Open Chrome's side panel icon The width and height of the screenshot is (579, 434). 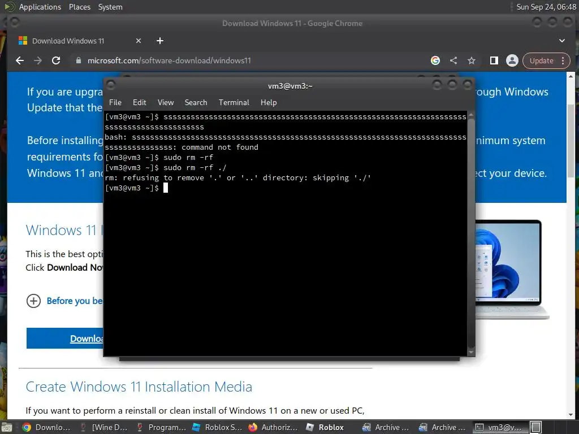(494, 60)
